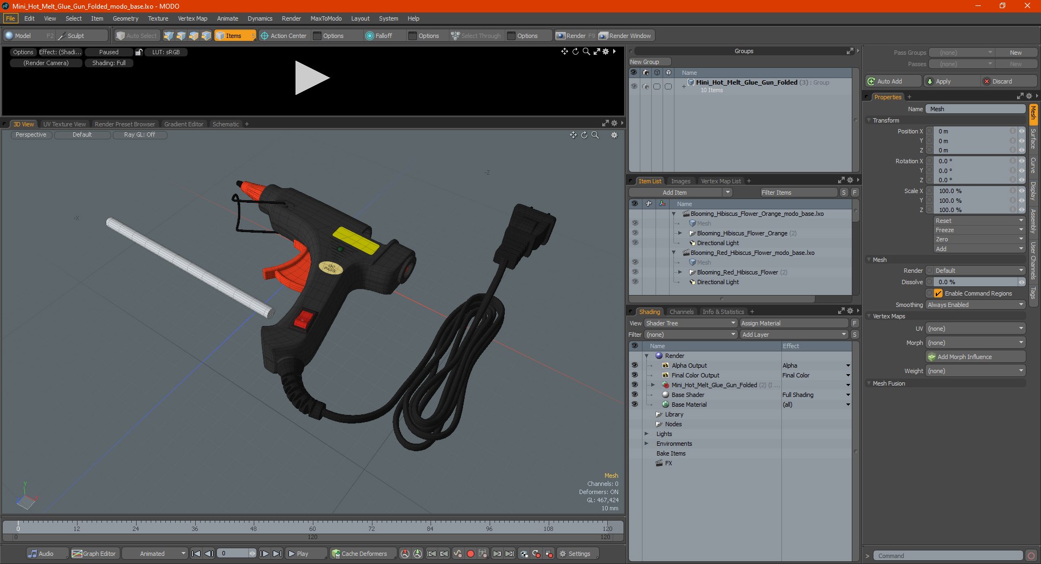Step back one frame
Image resolution: width=1041 pixels, height=564 pixels.
tap(208, 554)
